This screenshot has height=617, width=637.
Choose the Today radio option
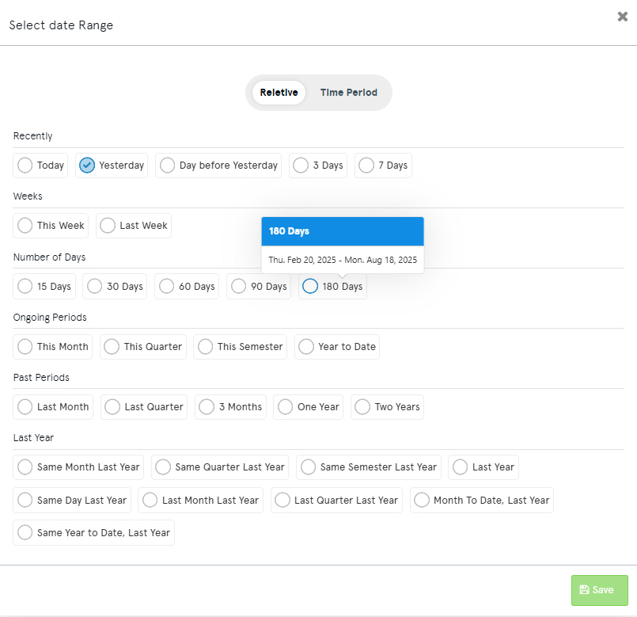pyautogui.click(x=40, y=166)
